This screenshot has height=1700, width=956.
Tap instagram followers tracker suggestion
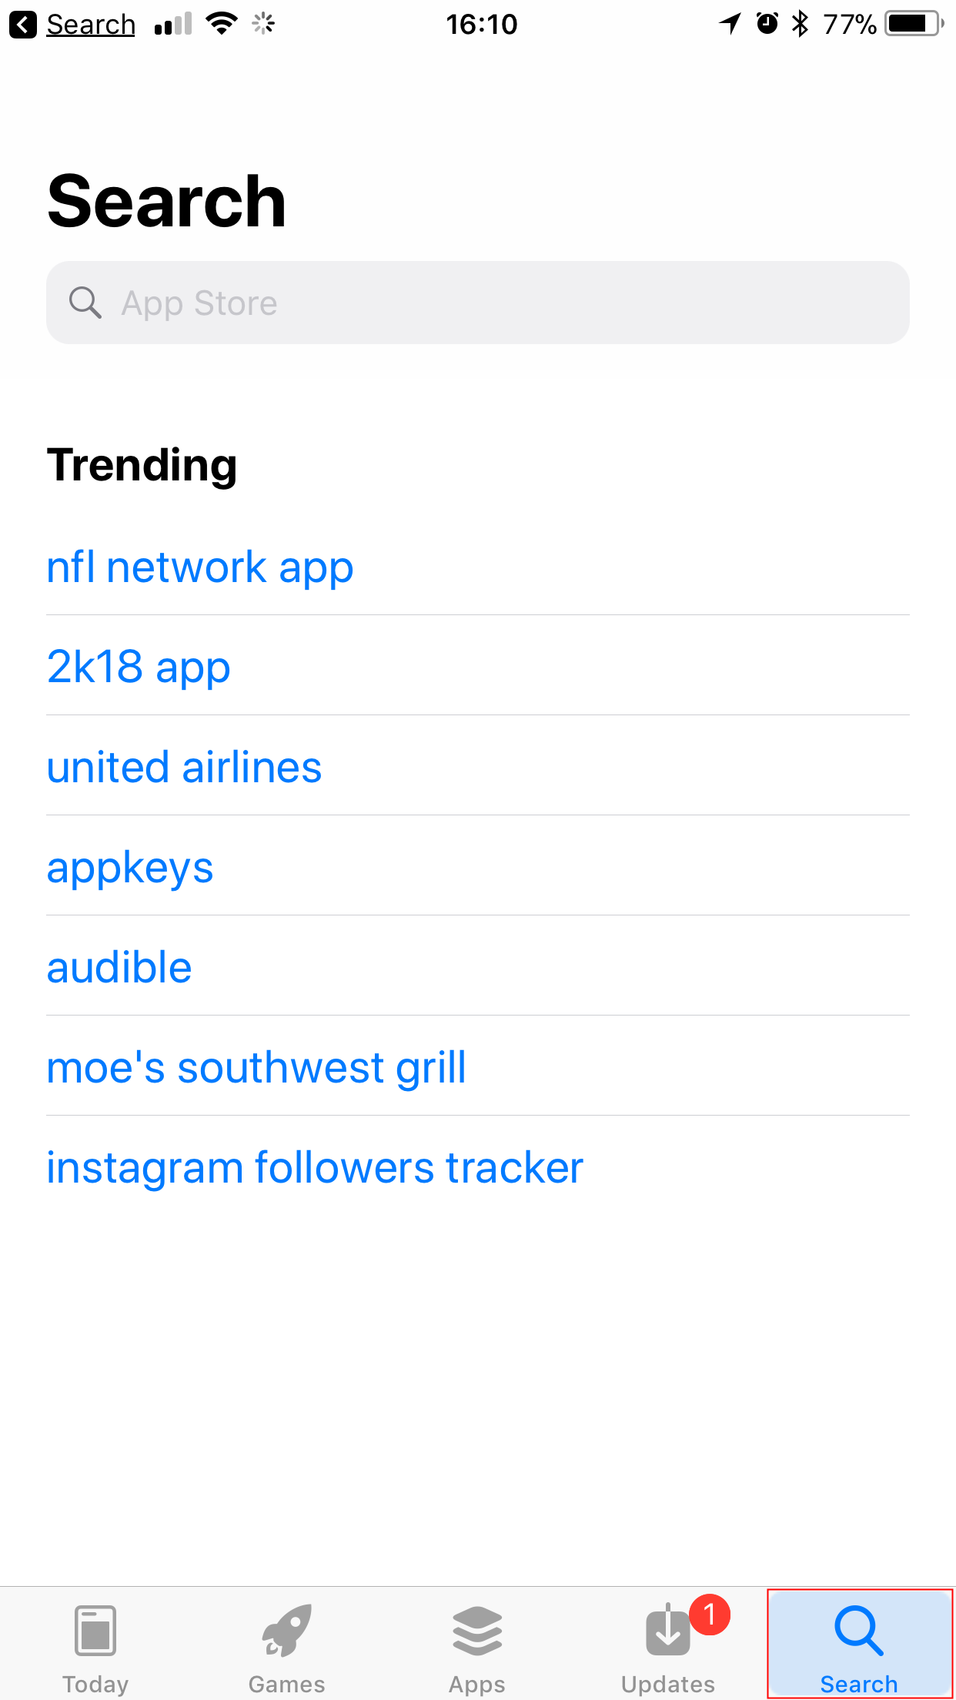pyautogui.click(x=315, y=1168)
